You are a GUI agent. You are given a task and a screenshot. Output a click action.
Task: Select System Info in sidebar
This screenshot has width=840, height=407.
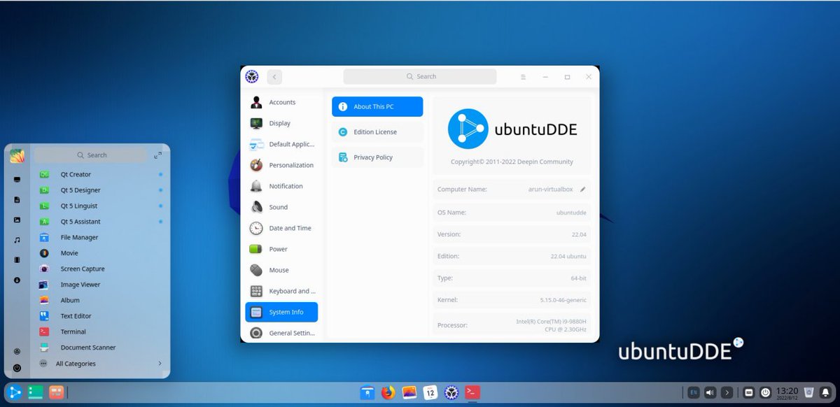click(x=281, y=312)
